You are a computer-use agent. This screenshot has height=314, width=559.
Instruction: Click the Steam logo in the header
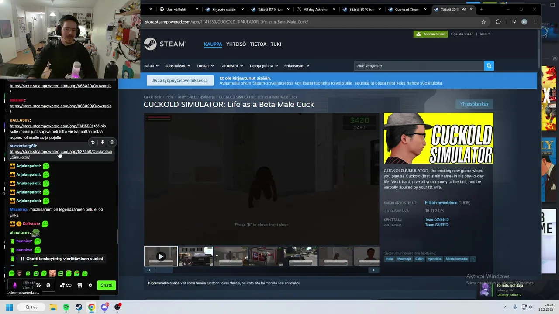pyautogui.click(x=165, y=44)
